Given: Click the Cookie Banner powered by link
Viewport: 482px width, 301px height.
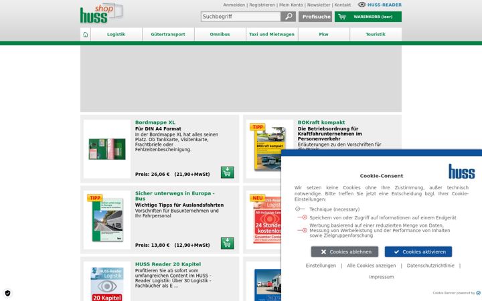Looking at the screenshot, I should [x=456, y=293].
